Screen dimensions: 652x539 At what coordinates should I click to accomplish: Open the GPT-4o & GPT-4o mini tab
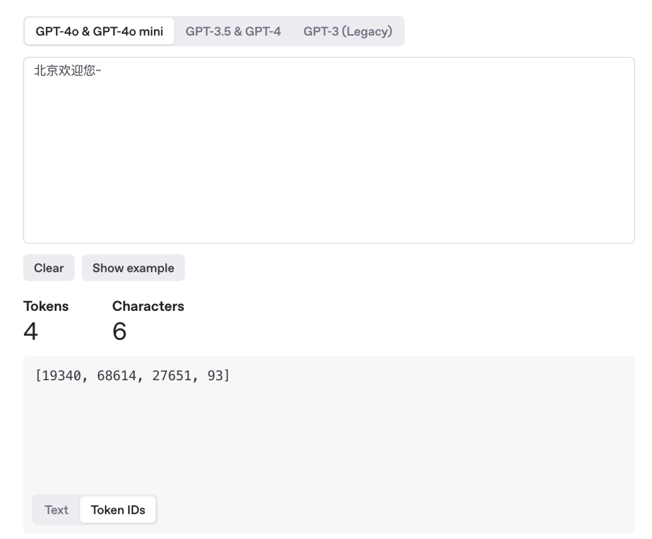(x=100, y=31)
